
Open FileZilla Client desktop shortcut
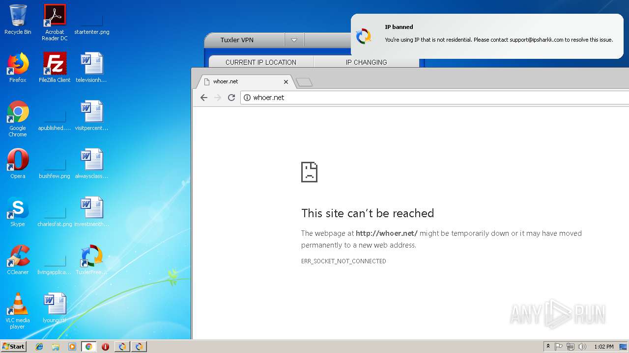55,68
